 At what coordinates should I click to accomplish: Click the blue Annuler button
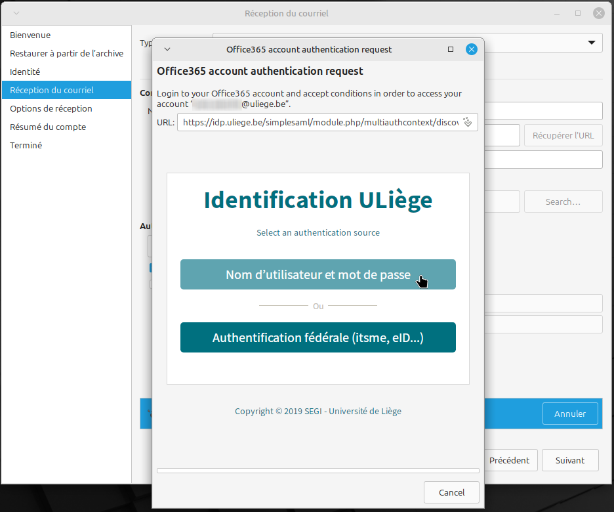[x=570, y=414]
